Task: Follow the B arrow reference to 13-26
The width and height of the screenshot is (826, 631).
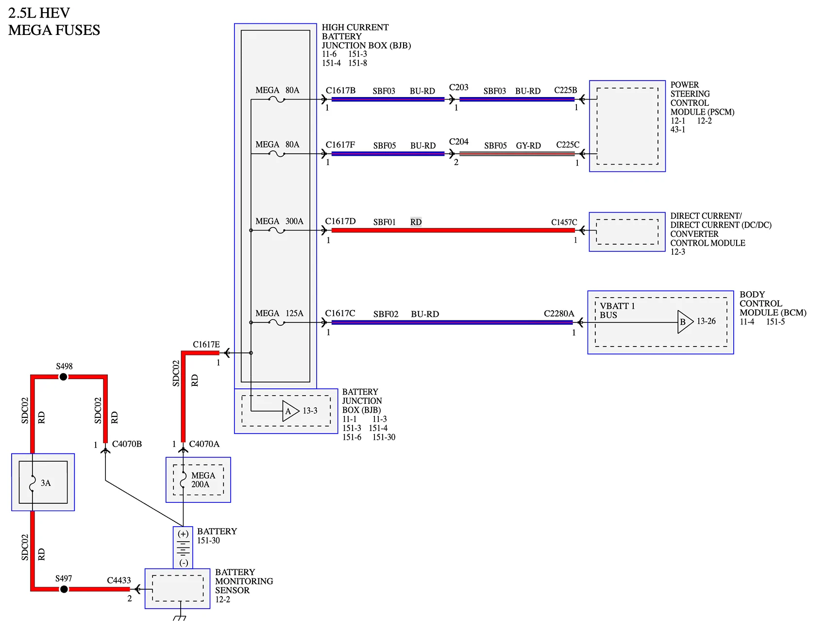Action: pos(686,322)
